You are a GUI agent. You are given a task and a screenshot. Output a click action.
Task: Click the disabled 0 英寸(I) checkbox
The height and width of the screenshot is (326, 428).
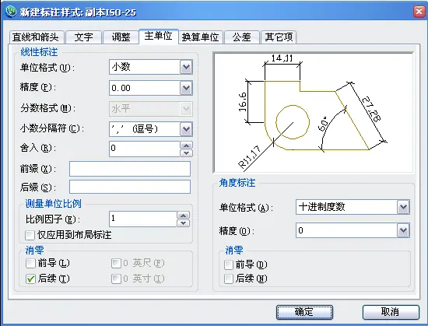click(116, 279)
